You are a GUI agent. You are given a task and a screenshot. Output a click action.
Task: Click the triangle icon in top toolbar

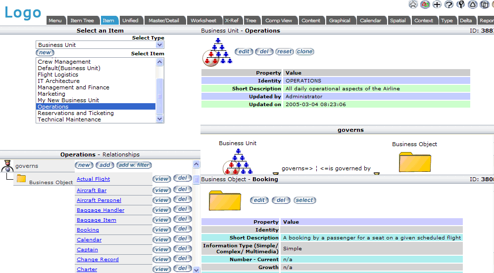point(473,4)
